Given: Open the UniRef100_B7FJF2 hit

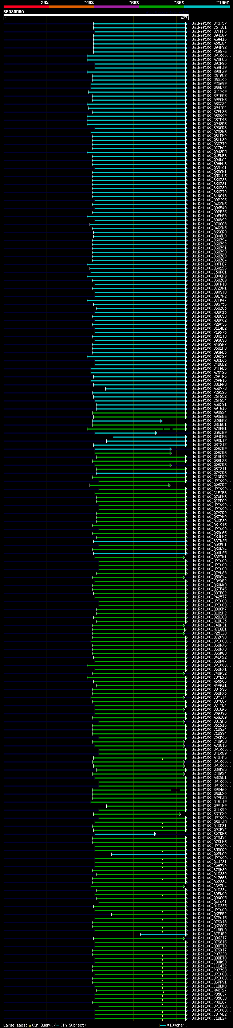Looking at the screenshot, I should pos(209,935).
